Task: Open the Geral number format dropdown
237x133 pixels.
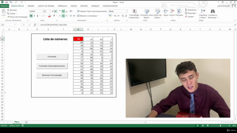Action: (x=126, y=11)
